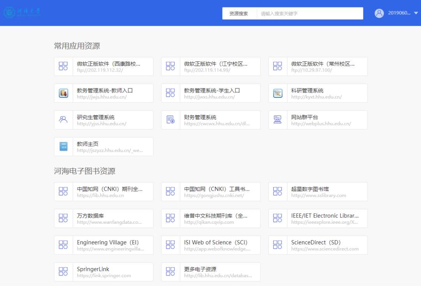Image resolution: width=421 pixels, height=286 pixels.
Task: Open 中国知网 (CNKI) 期刊全文 resource
Action: [103, 191]
